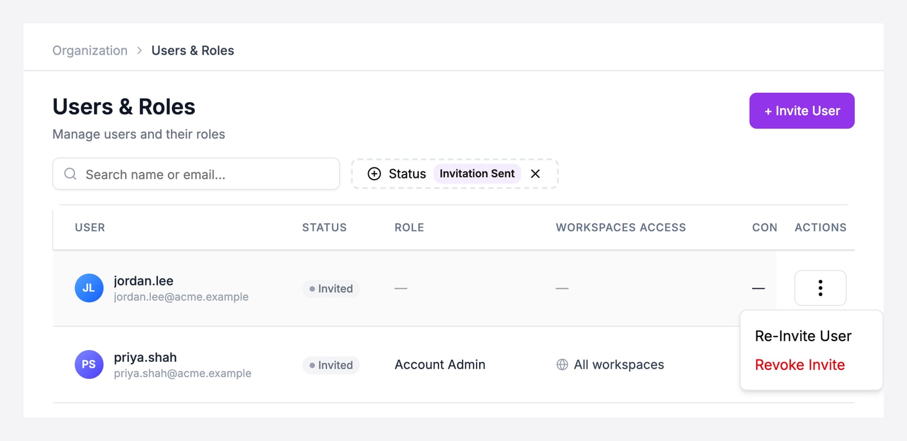The image size is (907, 441).
Task: Click jordan.lee@acme.example email address
Action: coord(181,297)
